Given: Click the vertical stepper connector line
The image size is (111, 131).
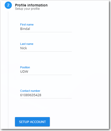Looking at the screenshot, I should [x=8, y=70].
